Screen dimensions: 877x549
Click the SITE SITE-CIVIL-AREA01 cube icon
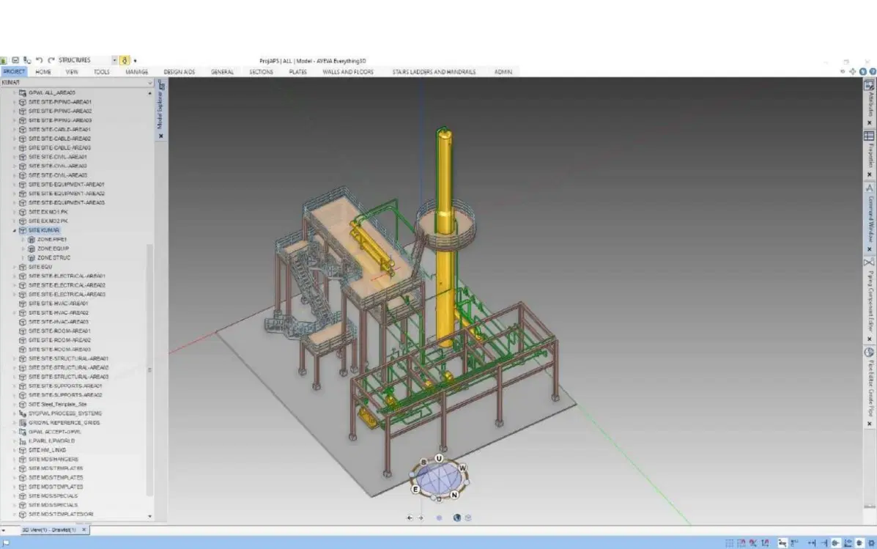pyautogui.click(x=23, y=157)
